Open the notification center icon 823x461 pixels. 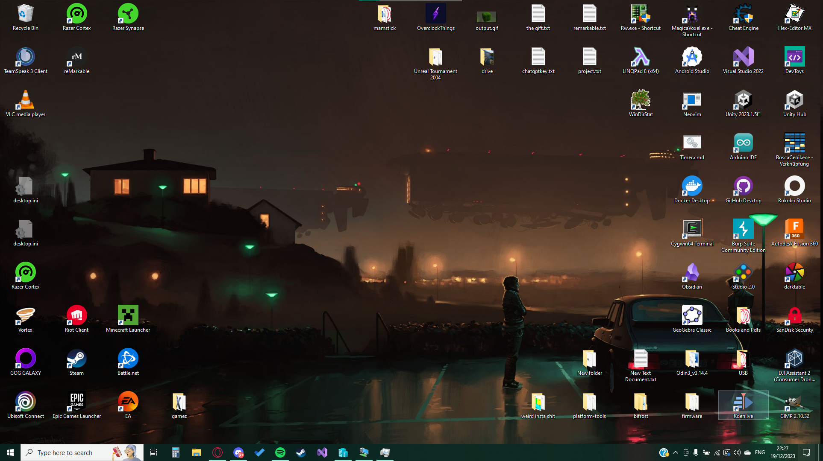tap(806, 452)
